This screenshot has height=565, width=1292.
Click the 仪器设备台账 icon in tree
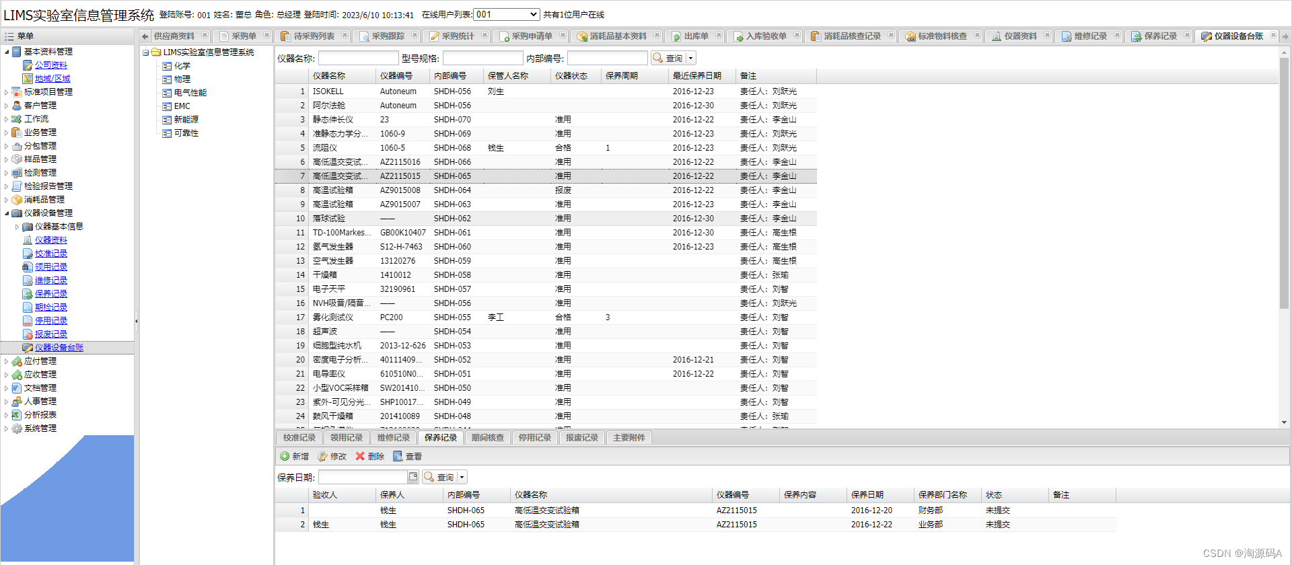pos(28,348)
